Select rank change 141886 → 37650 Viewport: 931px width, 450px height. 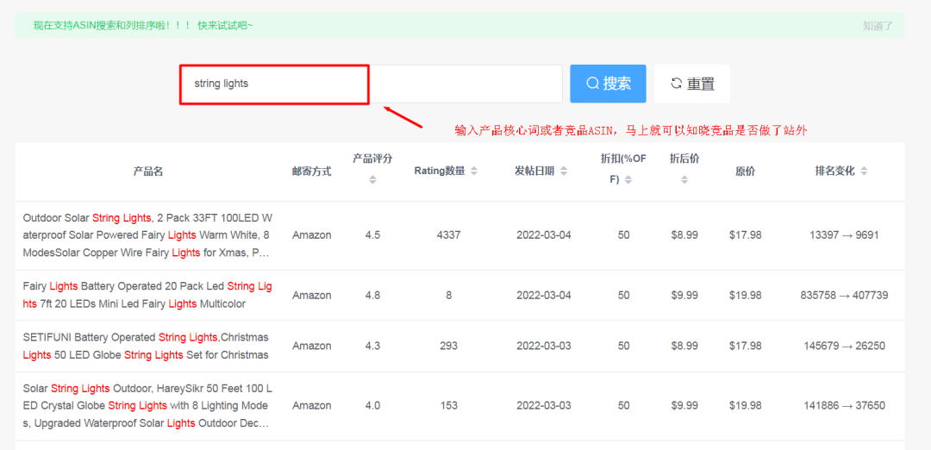point(844,405)
